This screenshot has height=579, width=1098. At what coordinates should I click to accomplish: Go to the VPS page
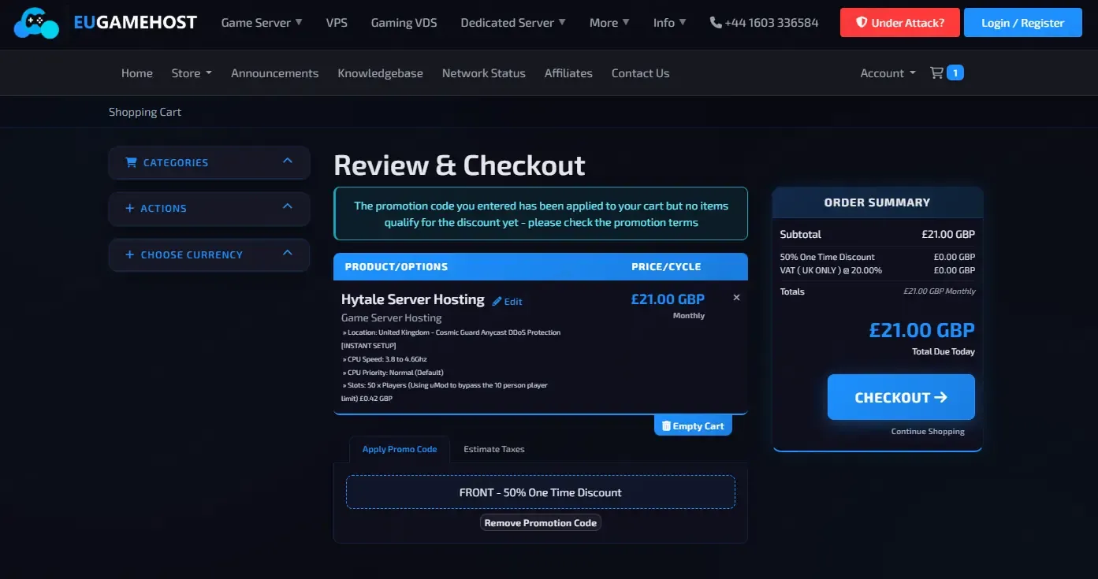click(337, 23)
